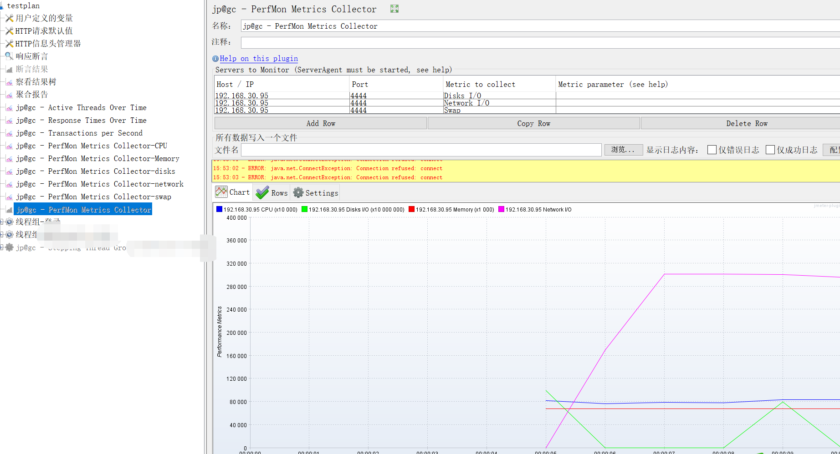
Task: Click the blue help info icon
Action: (215, 59)
